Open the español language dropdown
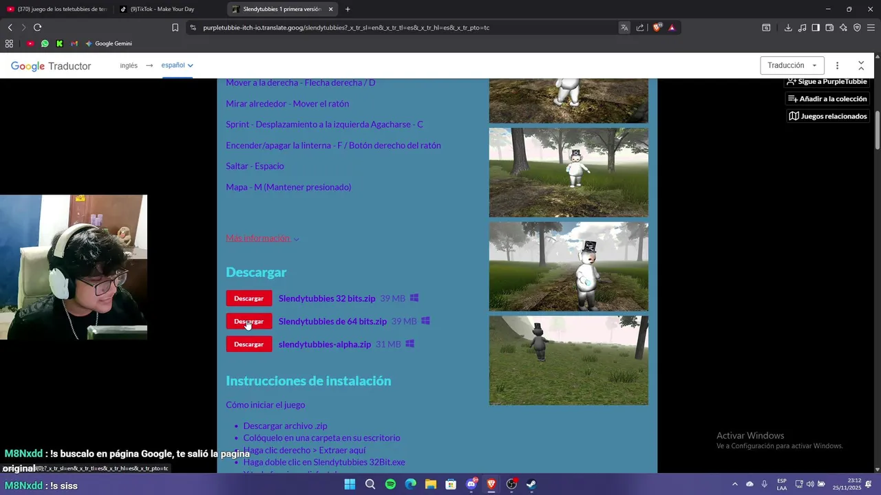 pyautogui.click(x=177, y=65)
